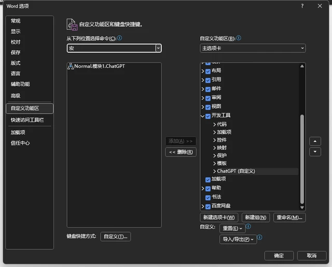This screenshot has width=332, height=267.
Task: Expand the 代码 group
Action: [x=214, y=124]
